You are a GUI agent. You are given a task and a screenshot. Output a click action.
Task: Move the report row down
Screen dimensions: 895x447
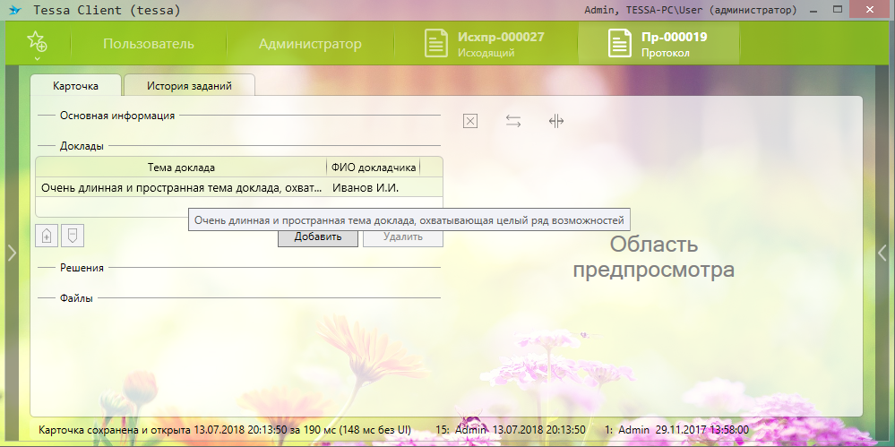73,236
